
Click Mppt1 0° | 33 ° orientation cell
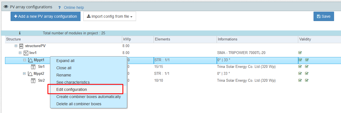(224, 60)
